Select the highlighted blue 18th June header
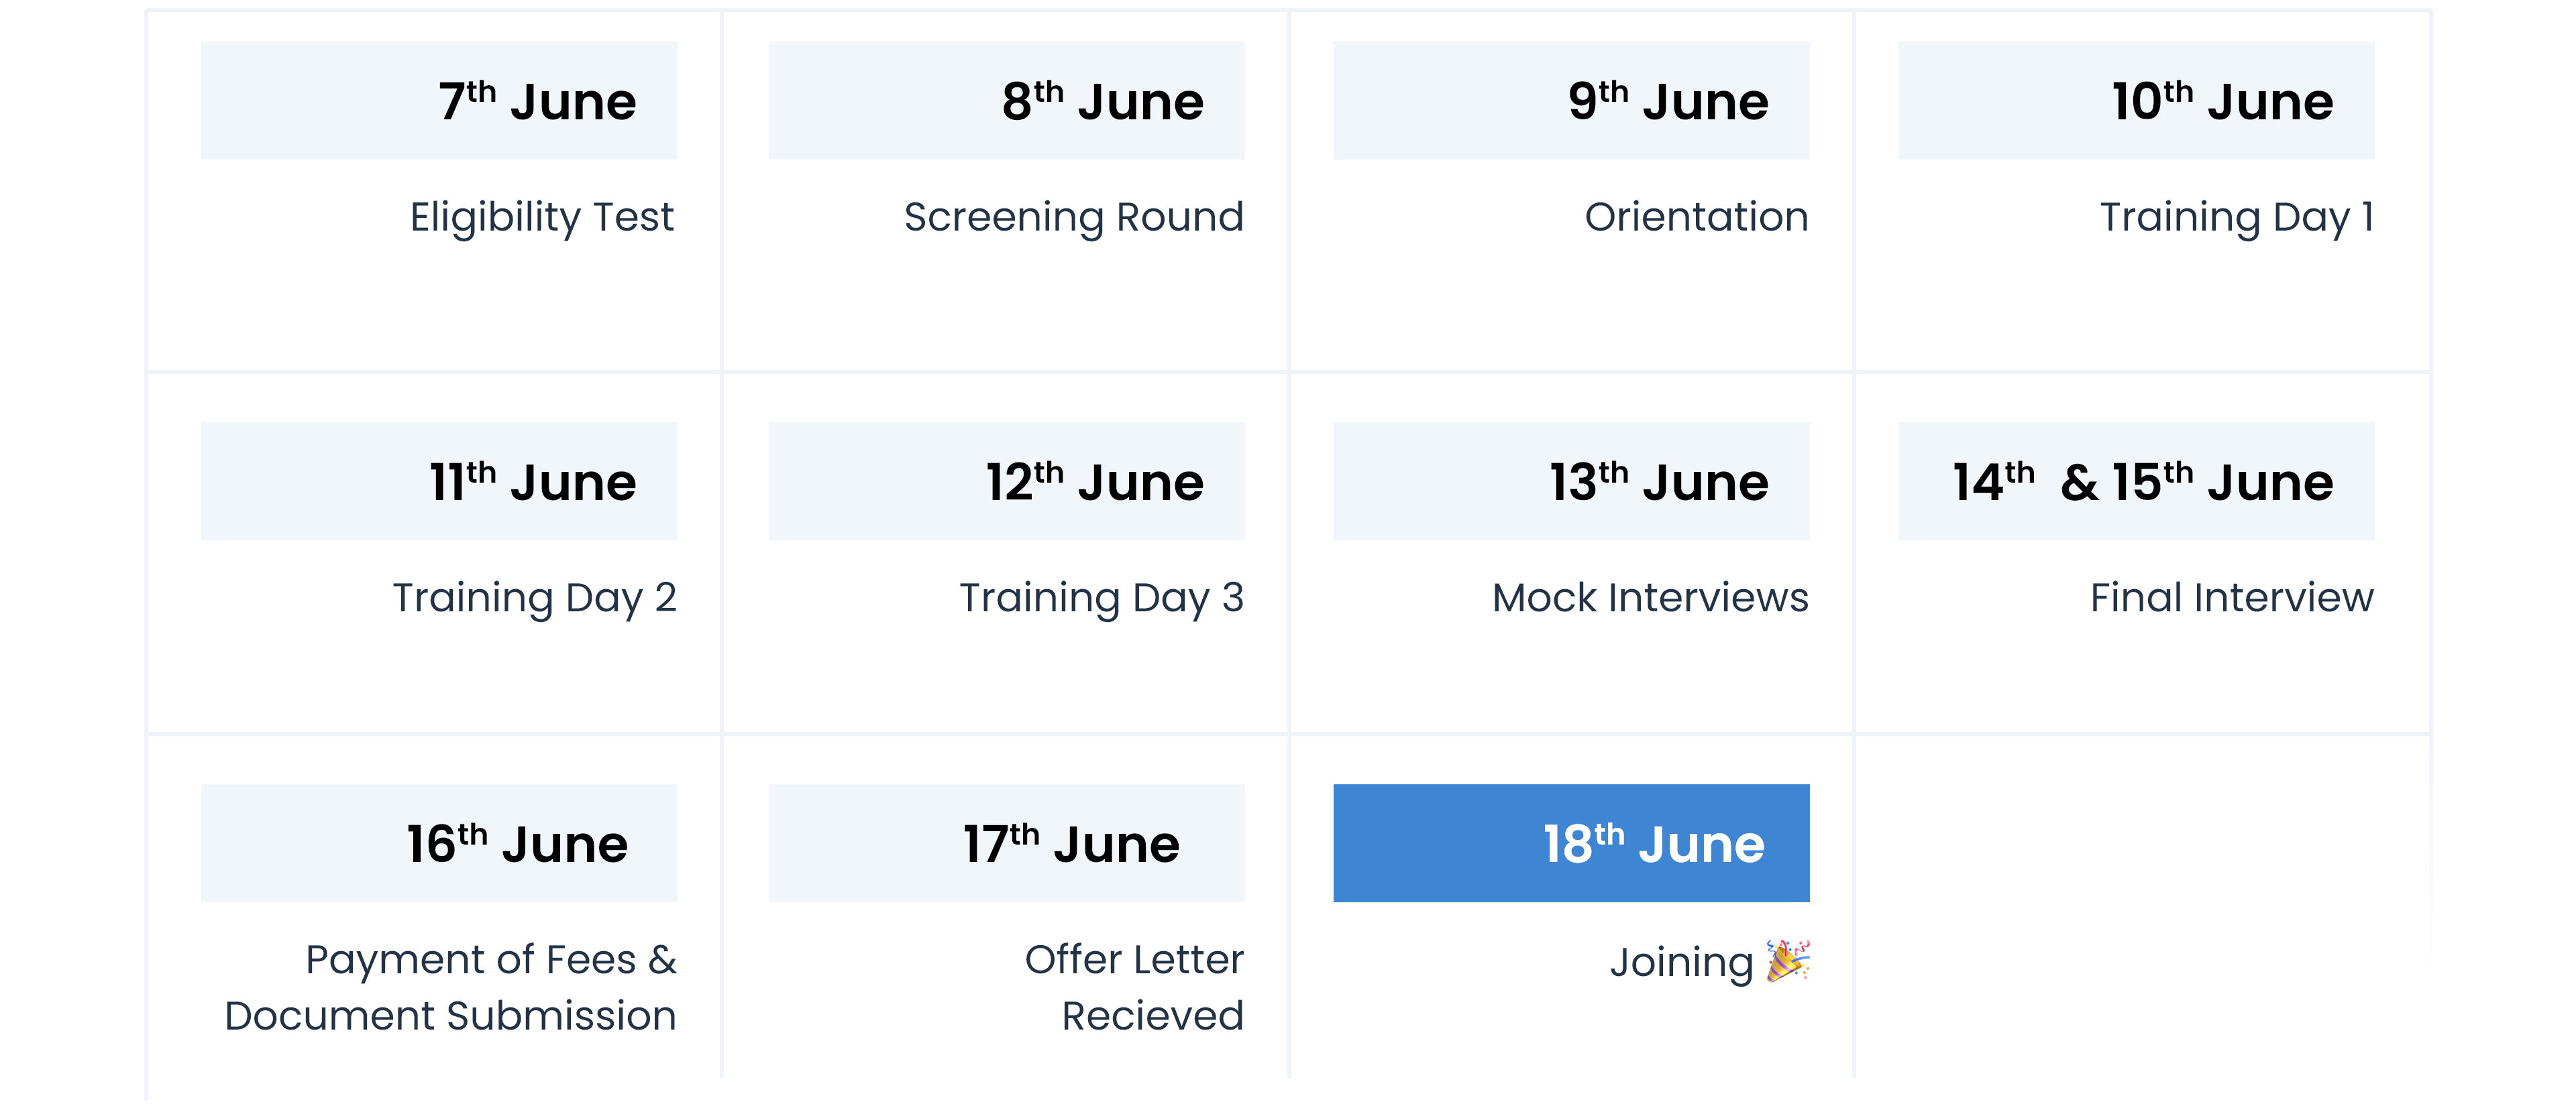Image resolution: width=2576 pixels, height=1106 pixels. tap(1571, 843)
